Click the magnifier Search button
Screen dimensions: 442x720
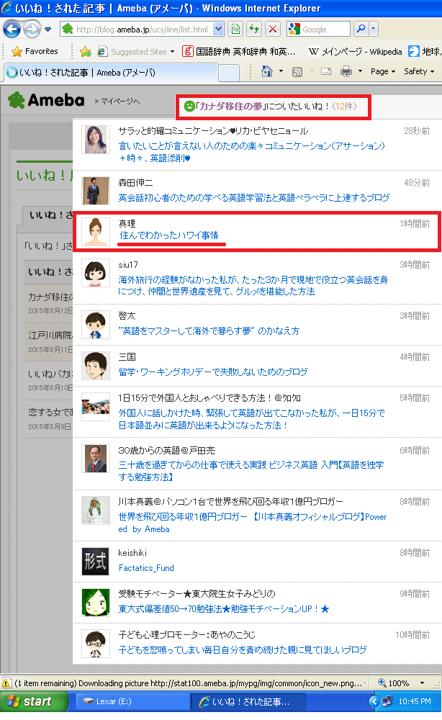click(x=361, y=29)
